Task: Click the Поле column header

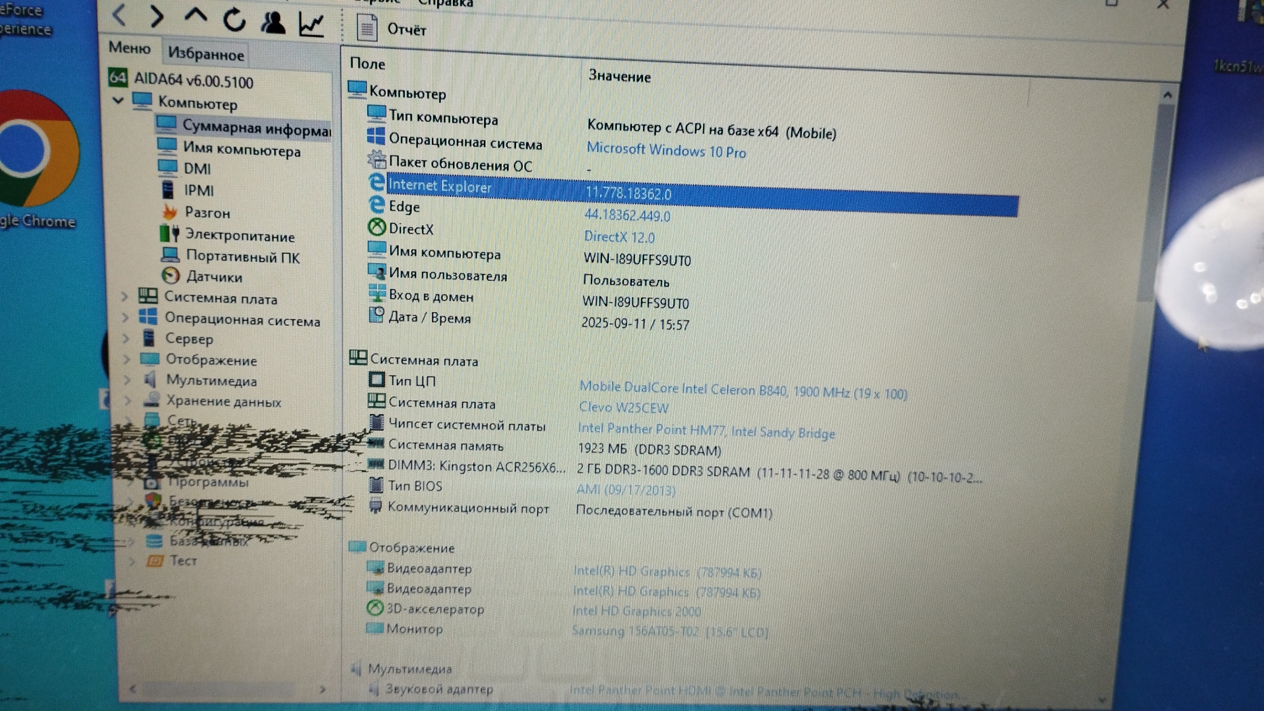Action: click(x=367, y=64)
